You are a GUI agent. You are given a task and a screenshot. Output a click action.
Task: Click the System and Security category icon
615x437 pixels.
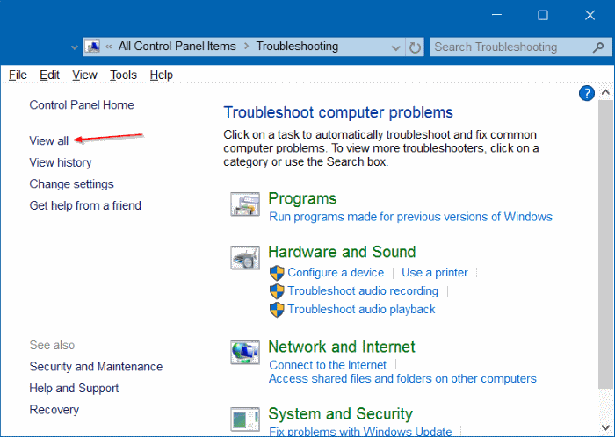pyautogui.click(x=245, y=419)
